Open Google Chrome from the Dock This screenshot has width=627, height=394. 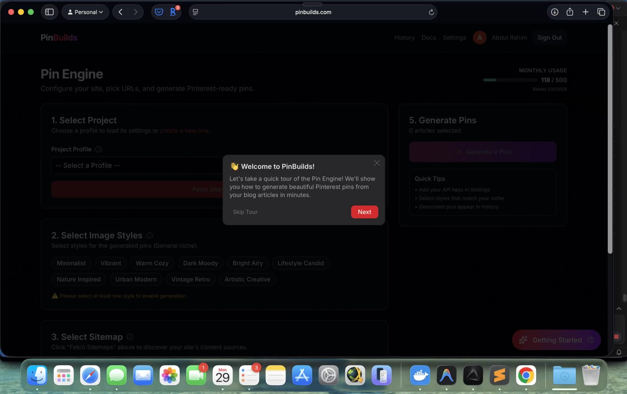coord(526,375)
